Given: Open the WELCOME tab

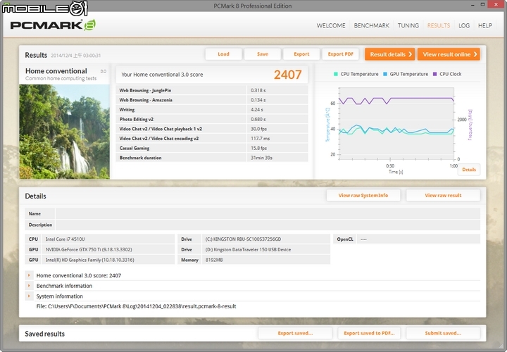Looking at the screenshot, I should 331,25.
